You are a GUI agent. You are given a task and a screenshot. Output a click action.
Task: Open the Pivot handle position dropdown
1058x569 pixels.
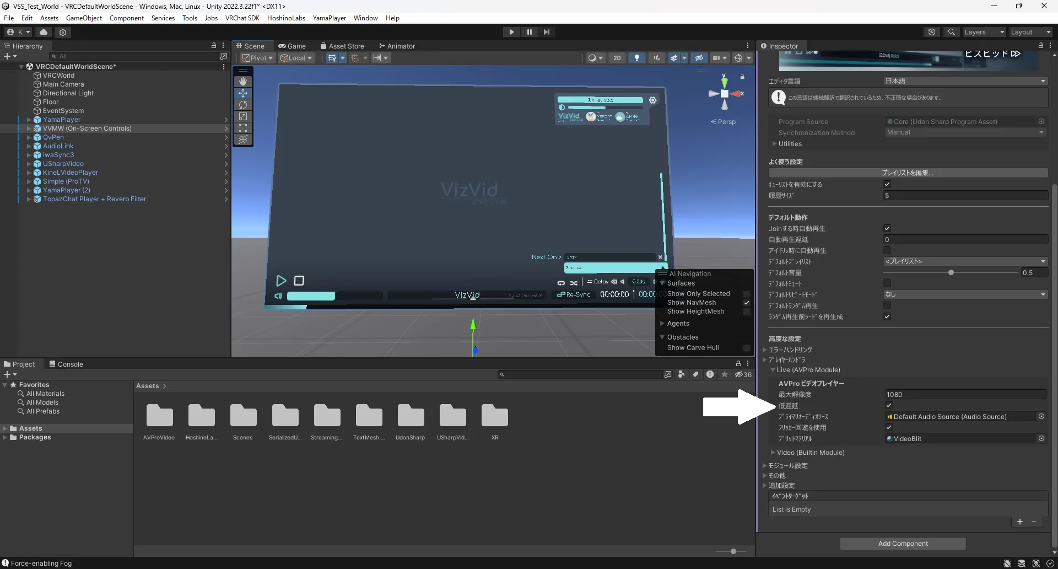[258, 58]
